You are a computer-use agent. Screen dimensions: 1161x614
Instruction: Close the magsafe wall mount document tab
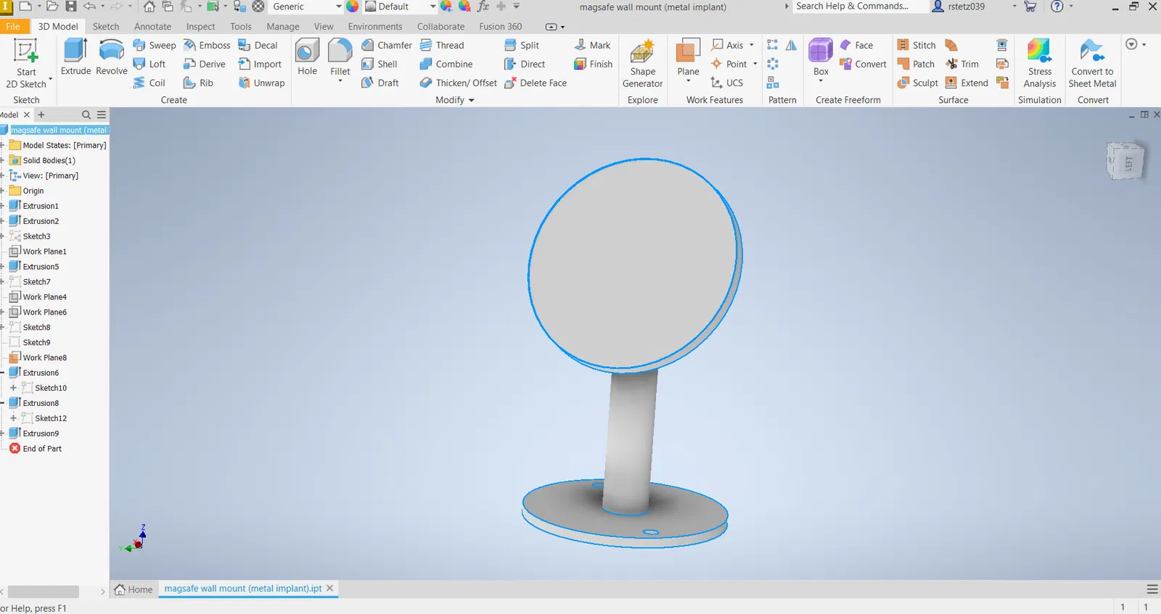tap(330, 588)
